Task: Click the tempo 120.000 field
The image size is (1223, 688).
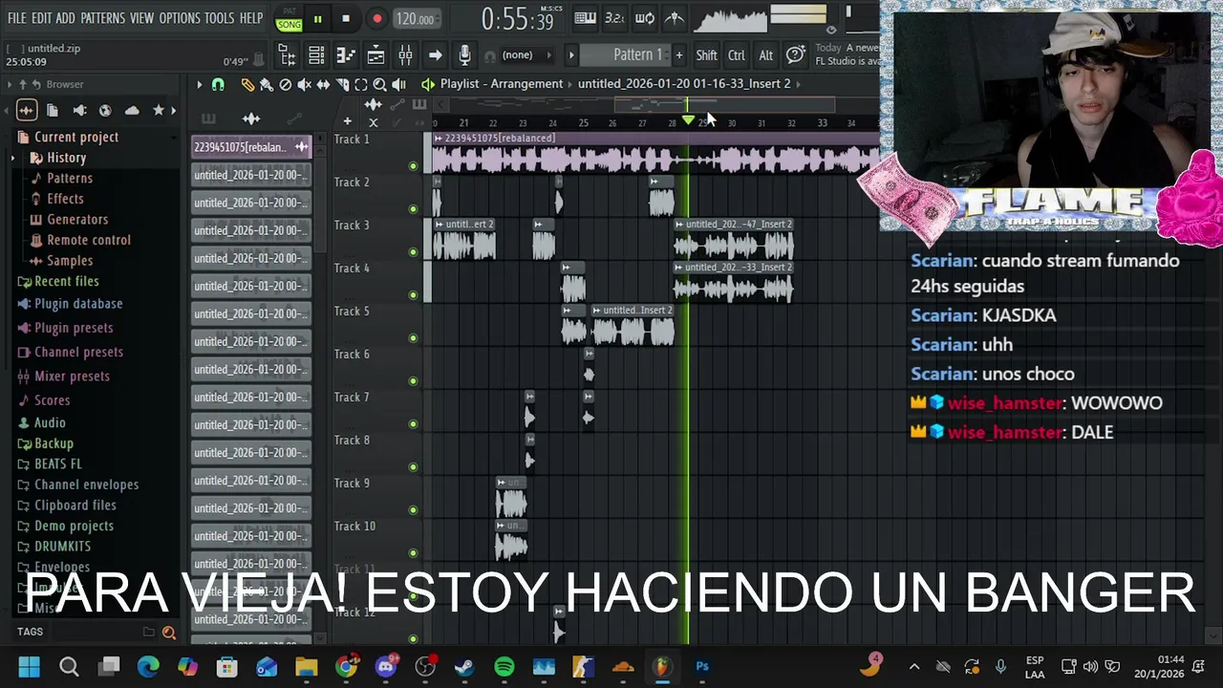Action: coord(416,19)
